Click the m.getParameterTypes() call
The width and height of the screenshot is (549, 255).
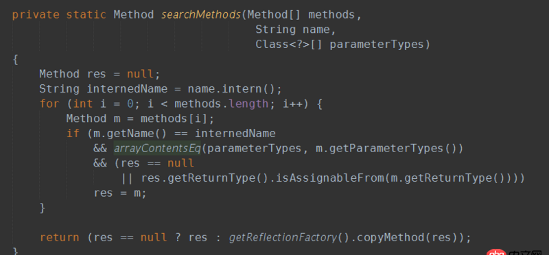(386, 148)
